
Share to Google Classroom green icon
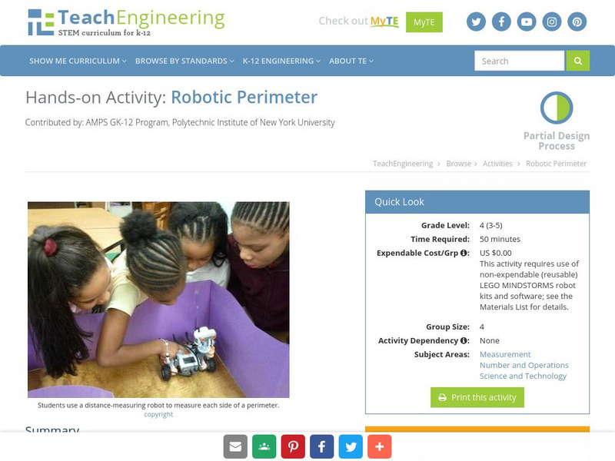click(264, 446)
